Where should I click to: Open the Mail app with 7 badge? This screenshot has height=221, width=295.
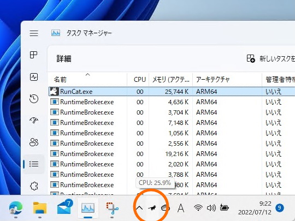64,207
